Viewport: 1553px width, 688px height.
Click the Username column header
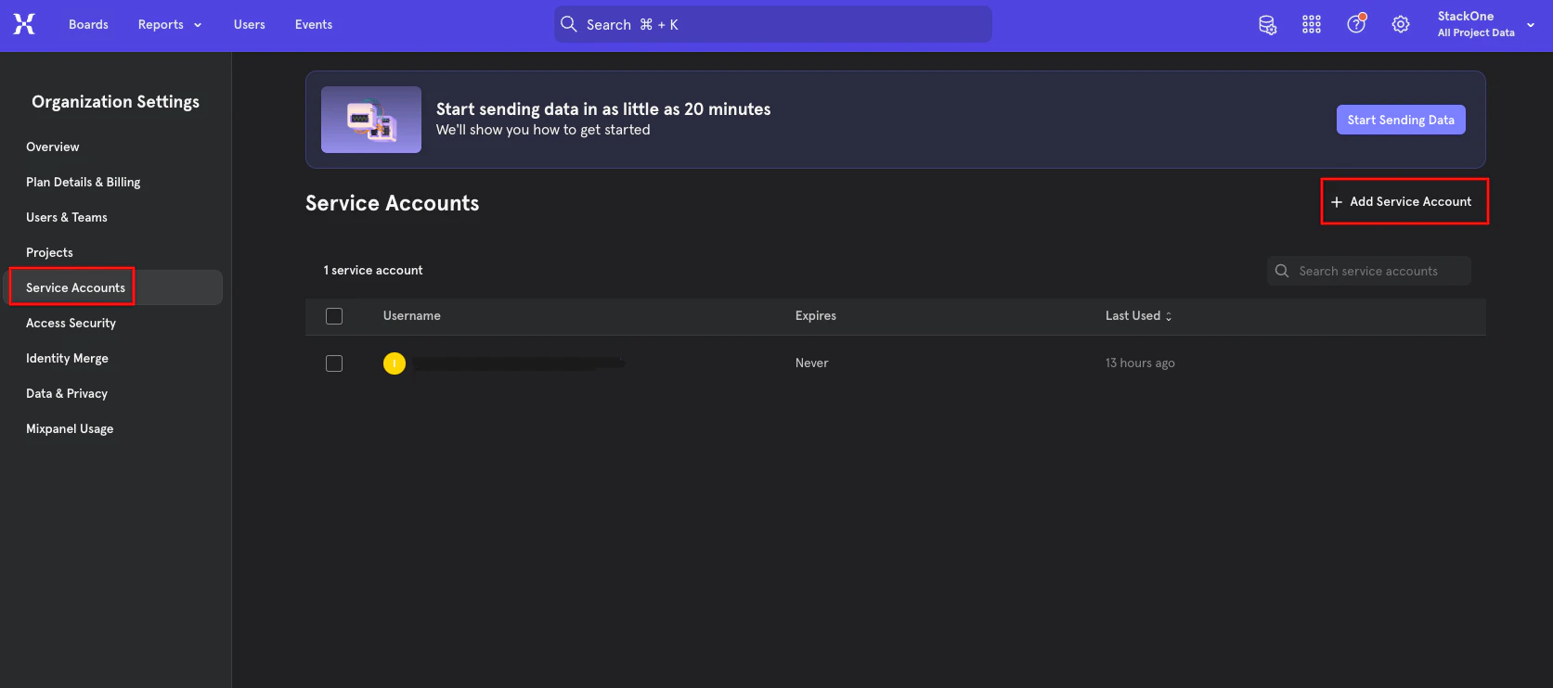(x=412, y=316)
